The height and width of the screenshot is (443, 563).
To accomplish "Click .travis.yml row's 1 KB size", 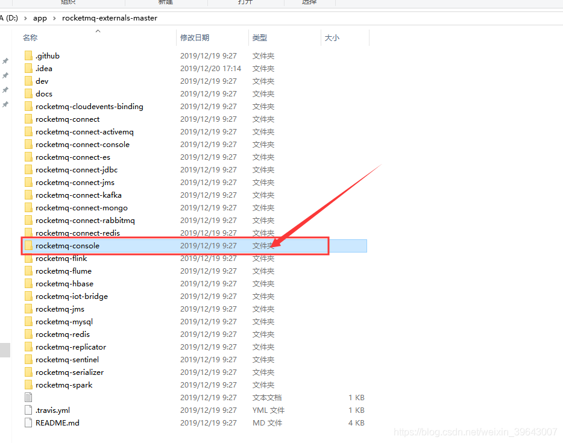I will pos(356,410).
